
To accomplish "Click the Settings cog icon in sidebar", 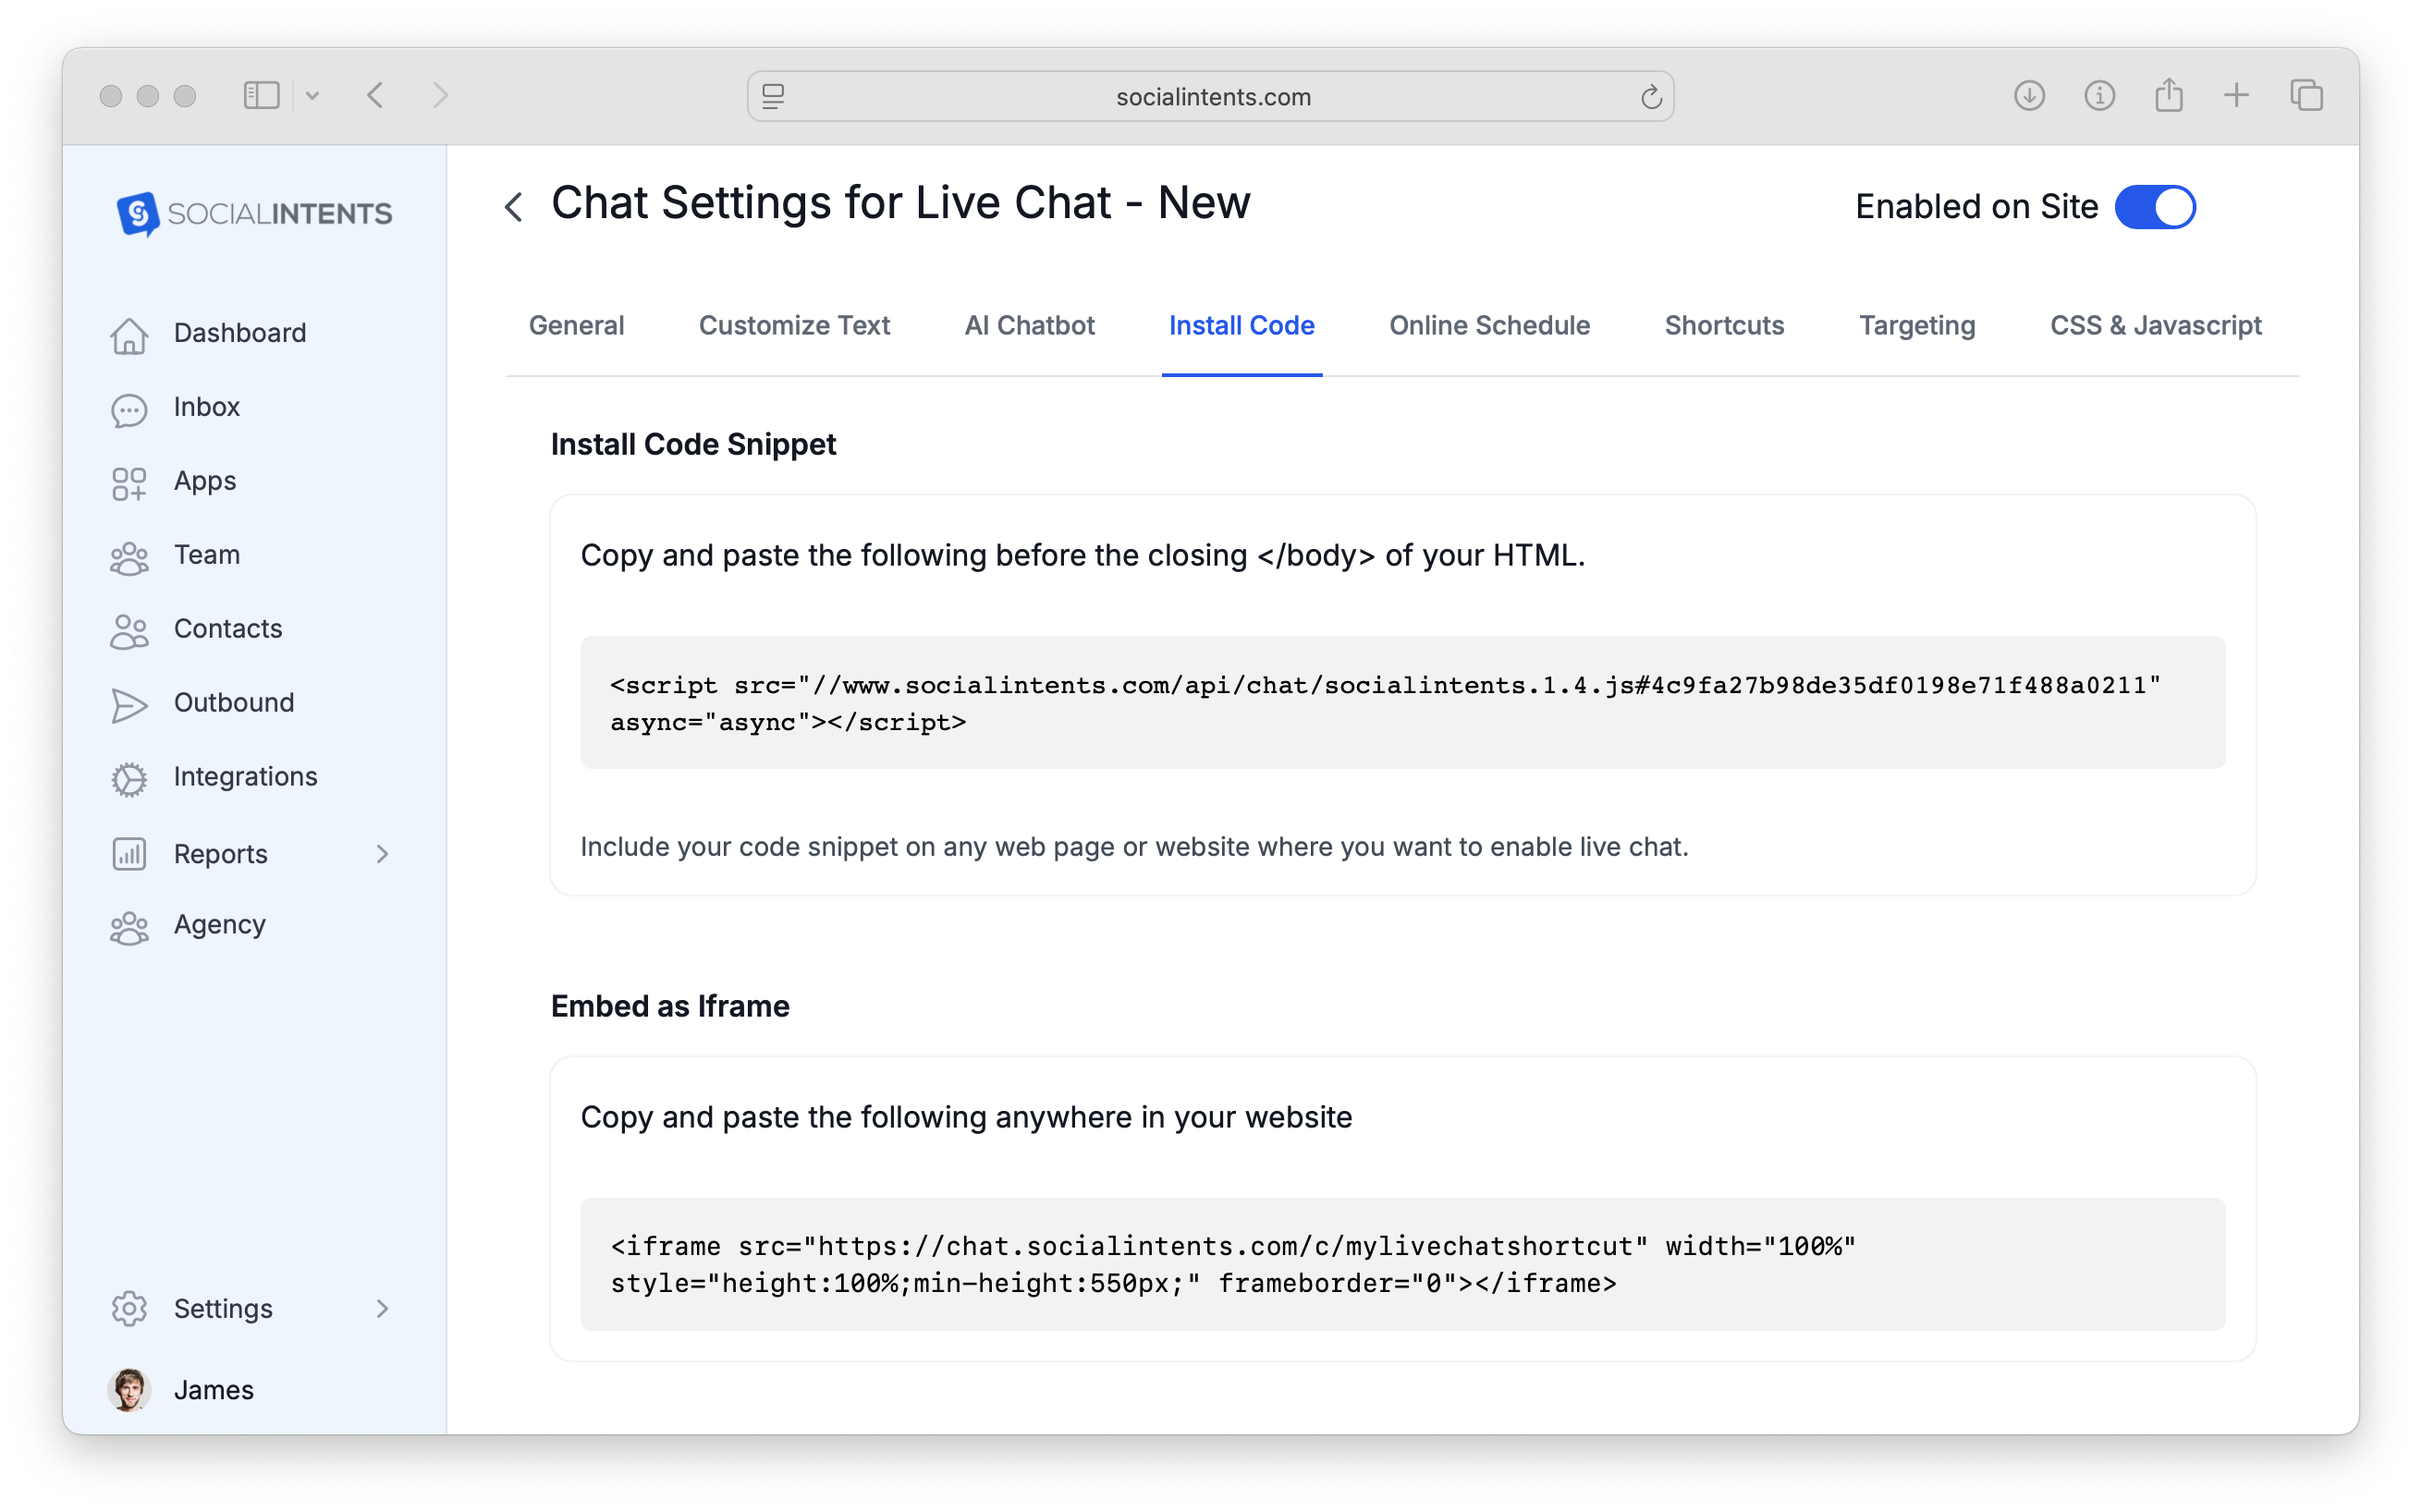I will tap(129, 1308).
